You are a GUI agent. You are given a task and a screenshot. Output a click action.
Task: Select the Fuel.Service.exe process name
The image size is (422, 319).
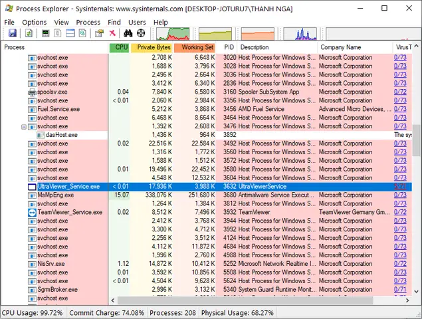(x=58, y=109)
